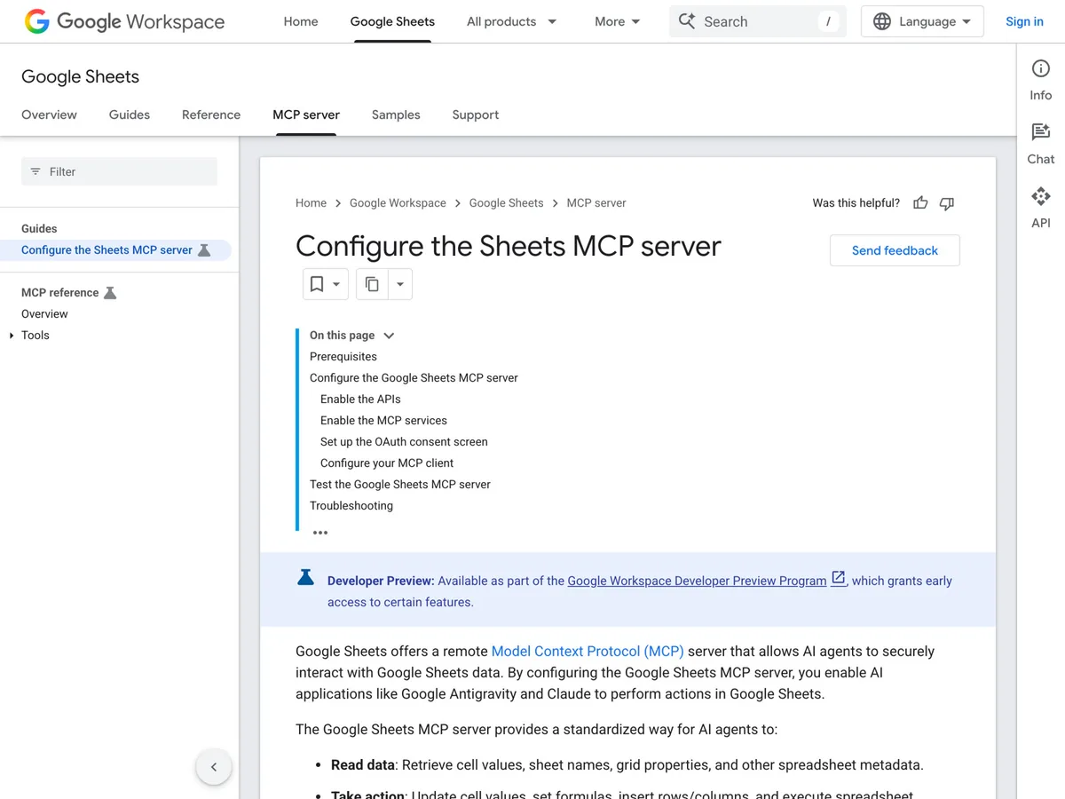Switch to the Support tab

click(x=476, y=115)
